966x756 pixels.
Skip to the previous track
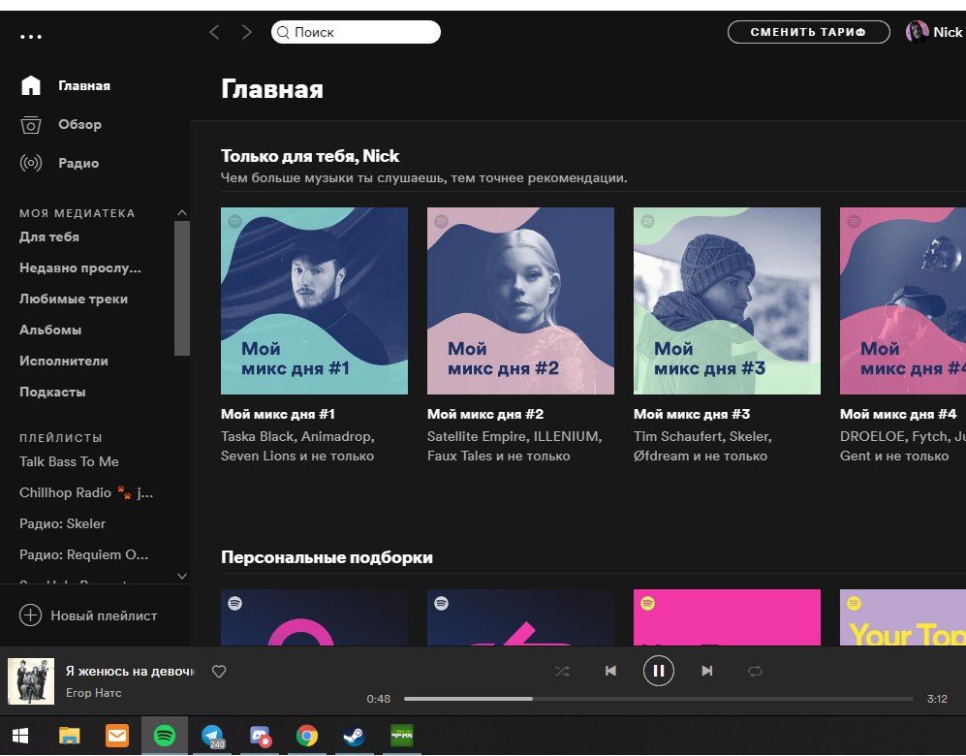tap(610, 671)
